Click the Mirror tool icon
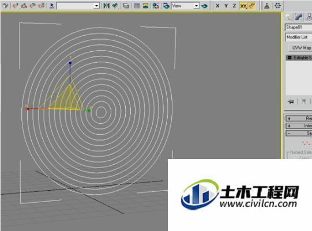This screenshot has width=312, height=231. 107,6
